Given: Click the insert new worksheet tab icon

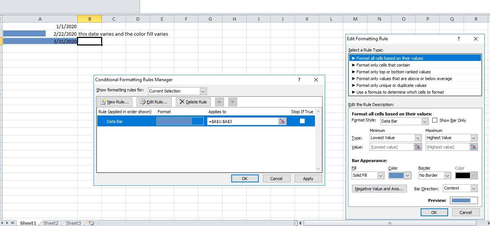Looking at the screenshot, I should click(91, 223).
